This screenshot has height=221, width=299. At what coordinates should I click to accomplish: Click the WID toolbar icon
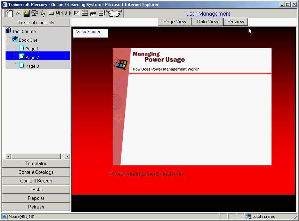[x=68, y=13]
